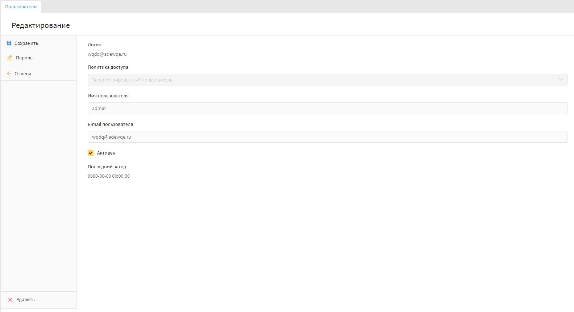Click the back arrow icon beside Отмена
The height and width of the screenshot is (312, 574).
tap(9, 73)
